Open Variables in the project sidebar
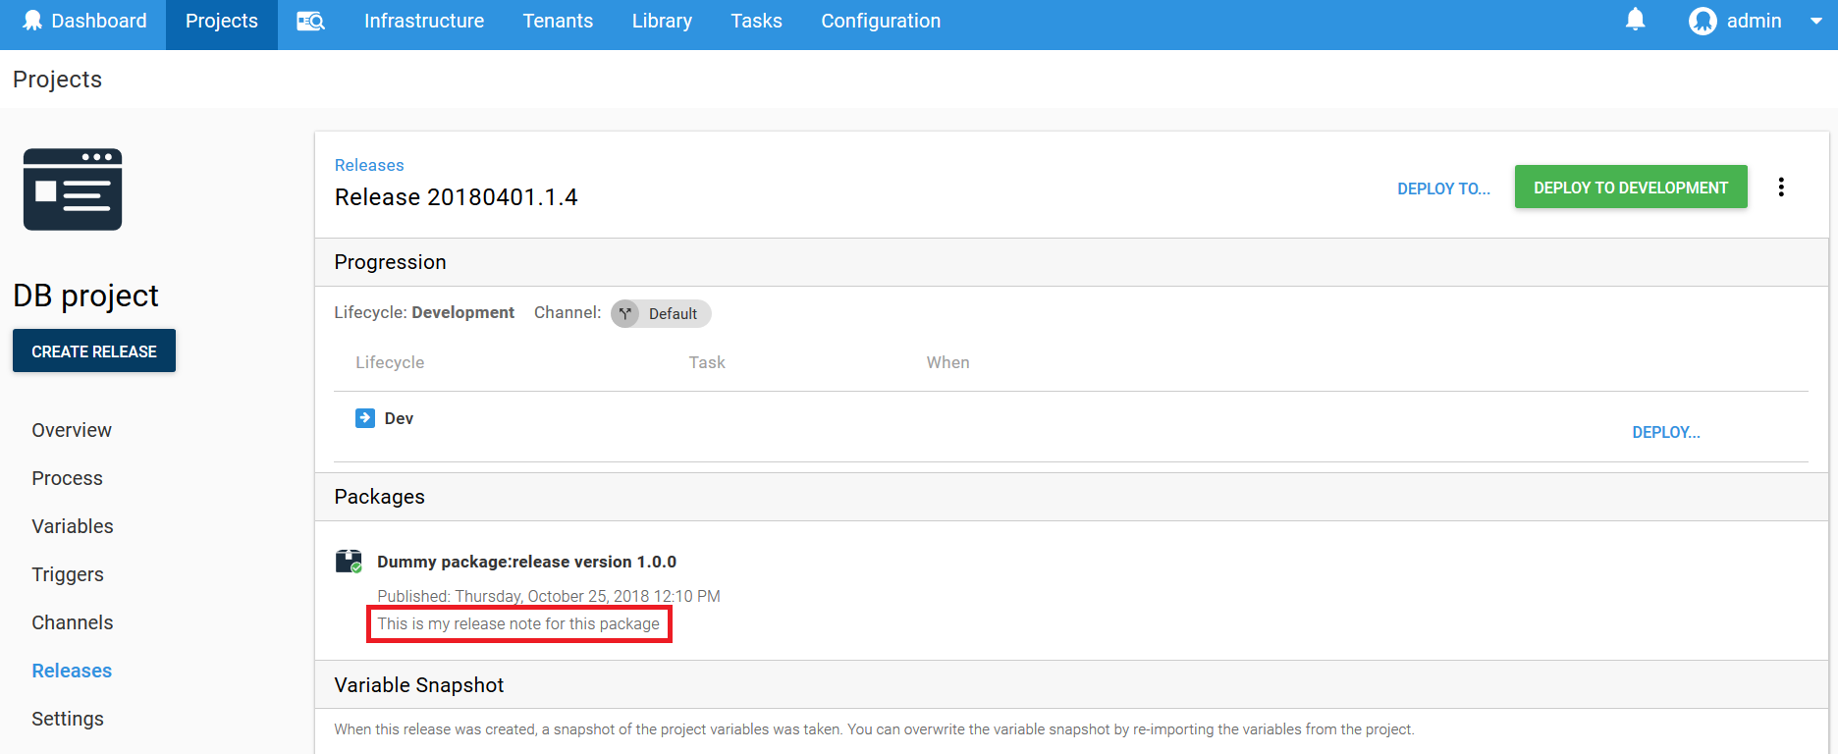 pos(73,526)
